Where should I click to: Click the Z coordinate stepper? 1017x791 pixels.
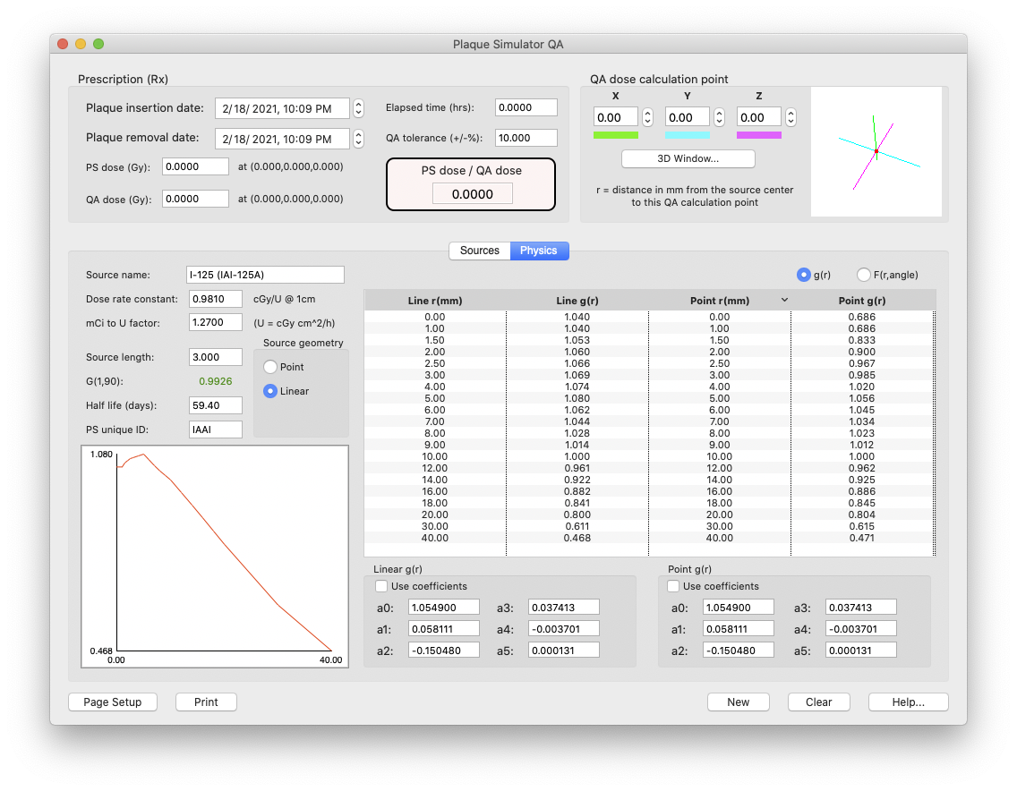[x=791, y=117]
